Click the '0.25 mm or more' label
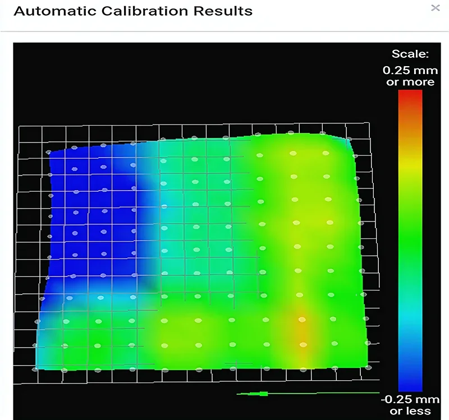449x420 pixels. [x=411, y=76]
